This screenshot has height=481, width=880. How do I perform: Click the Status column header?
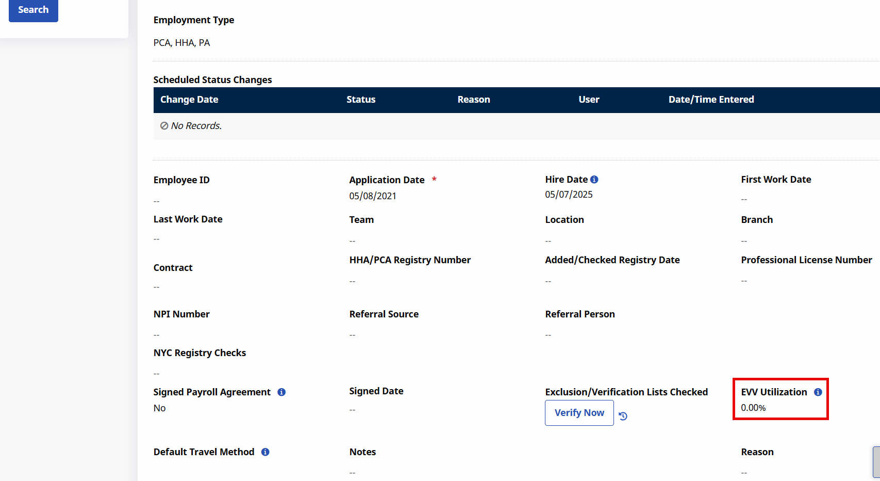point(361,100)
